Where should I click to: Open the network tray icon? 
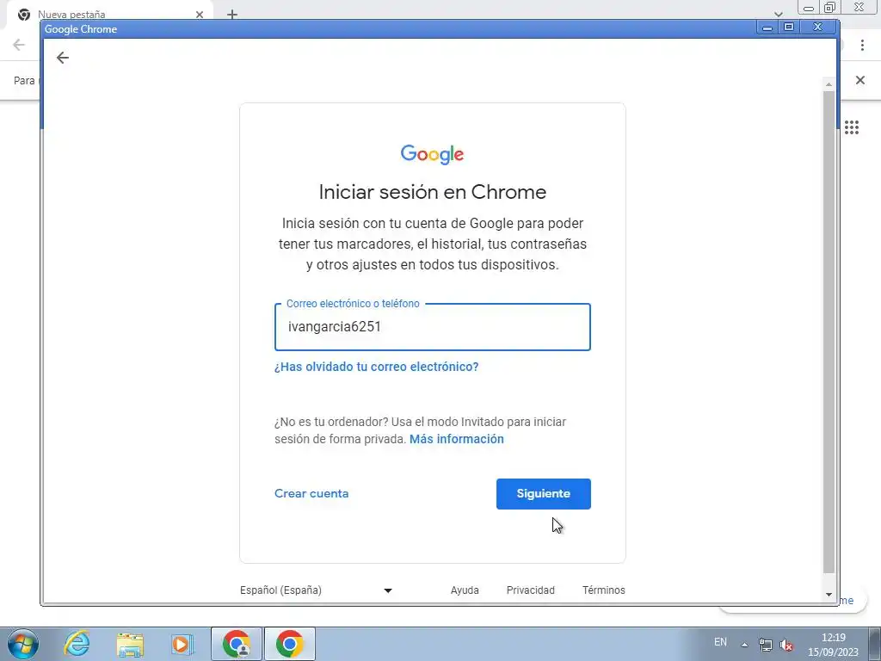(x=765, y=645)
